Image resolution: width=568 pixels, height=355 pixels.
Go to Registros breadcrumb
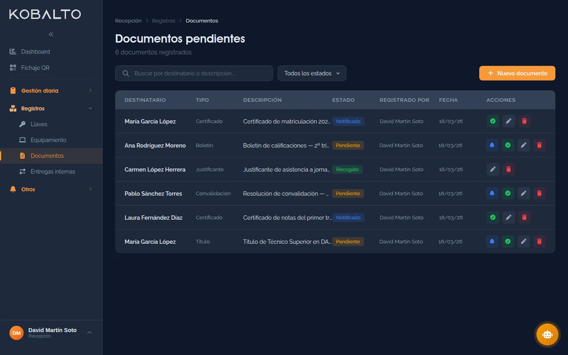[164, 21]
